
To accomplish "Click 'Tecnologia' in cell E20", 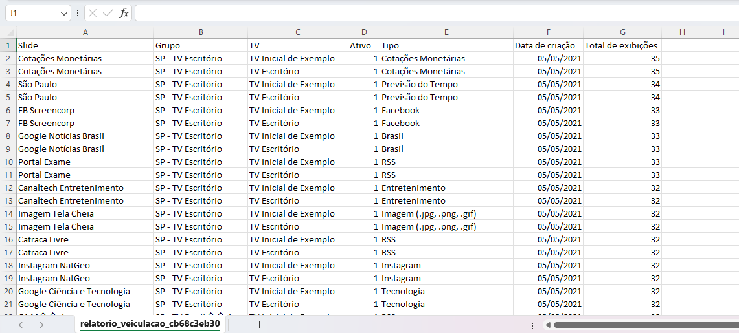I will [403, 292].
